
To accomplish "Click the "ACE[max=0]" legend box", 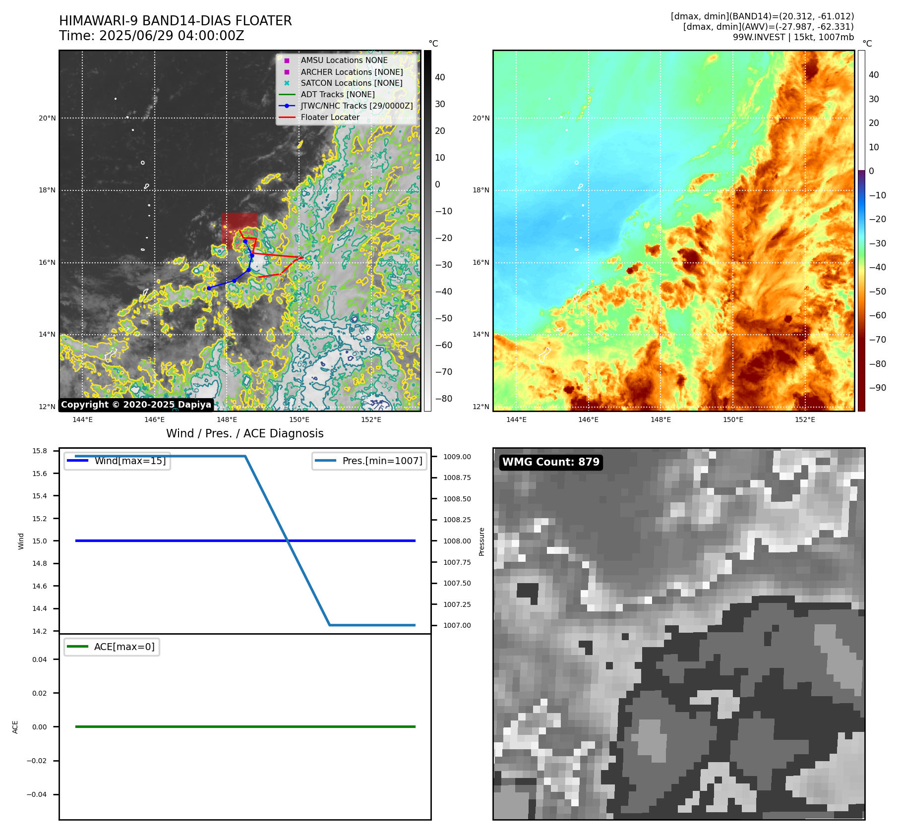I will 112,647.
